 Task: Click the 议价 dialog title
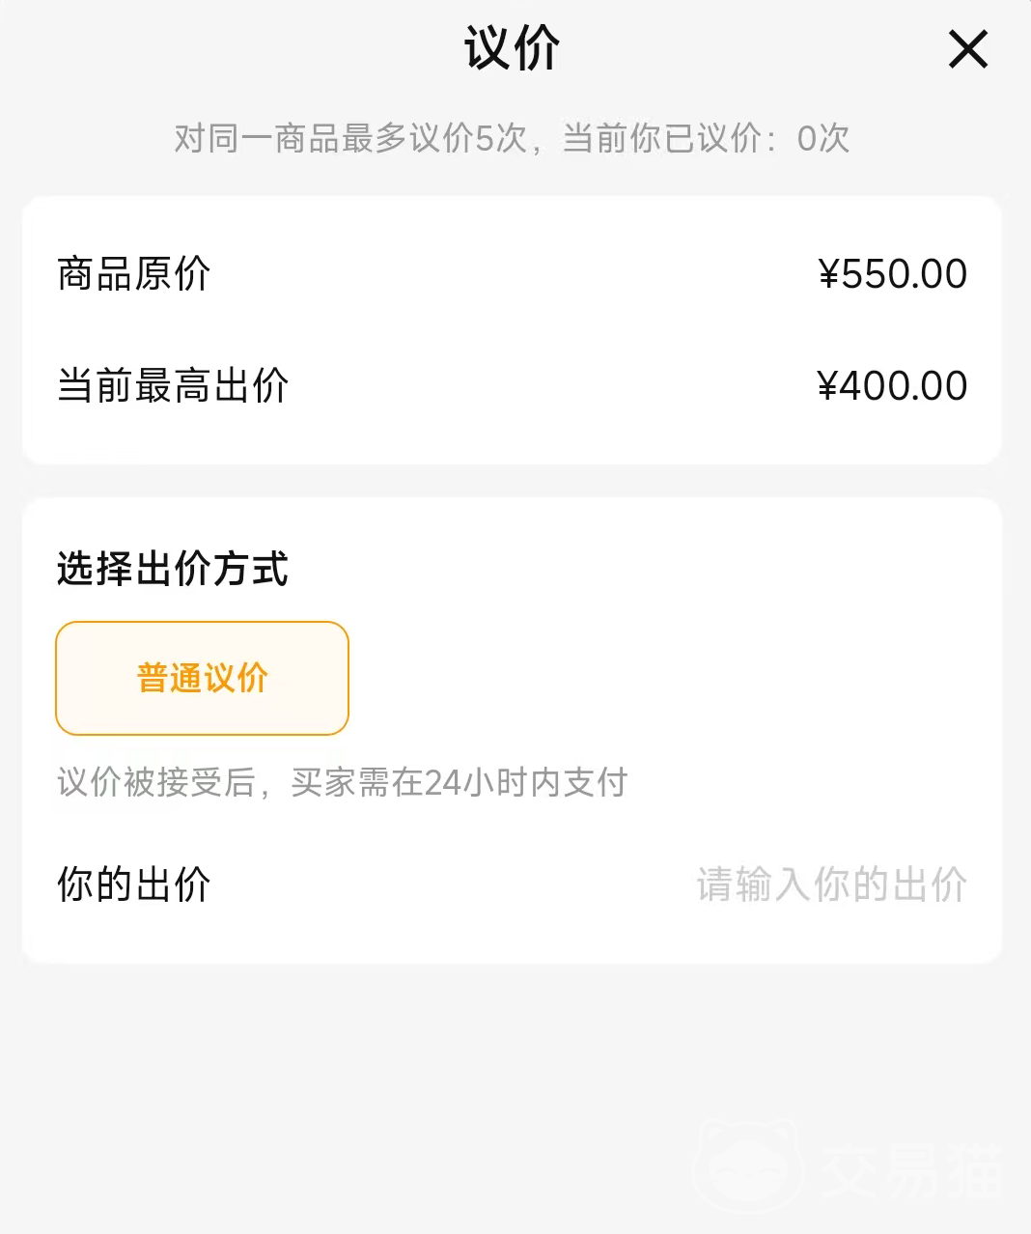(512, 48)
